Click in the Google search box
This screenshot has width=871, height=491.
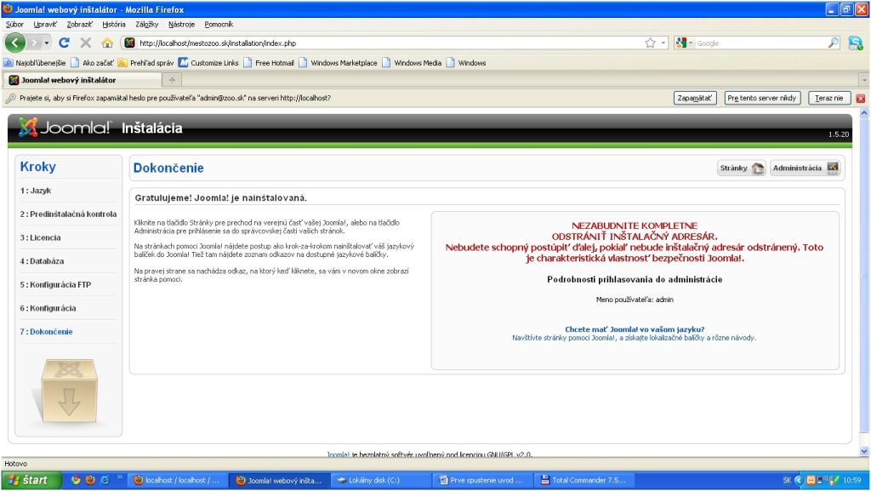point(760,43)
